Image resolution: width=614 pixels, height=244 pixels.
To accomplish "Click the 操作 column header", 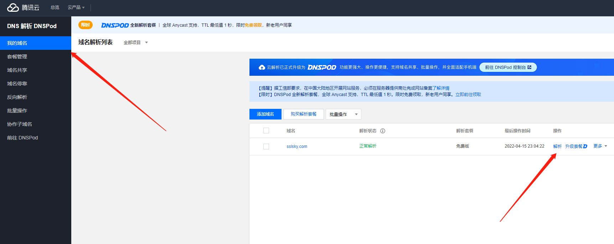I will (557, 131).
